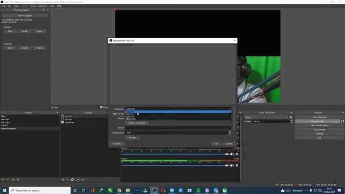Open source properties gear in Sources panel

point(72,179)
